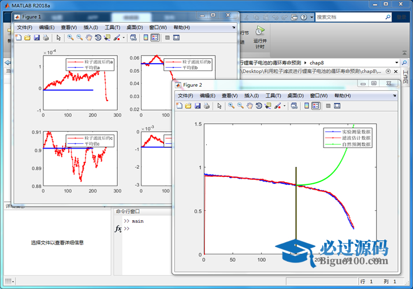
Task: Open brush color dropdown arrow in Figure 2
Action: point(284,106)
